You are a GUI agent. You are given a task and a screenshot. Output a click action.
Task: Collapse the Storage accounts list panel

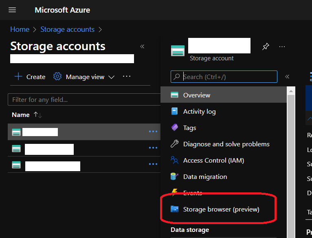142,46
